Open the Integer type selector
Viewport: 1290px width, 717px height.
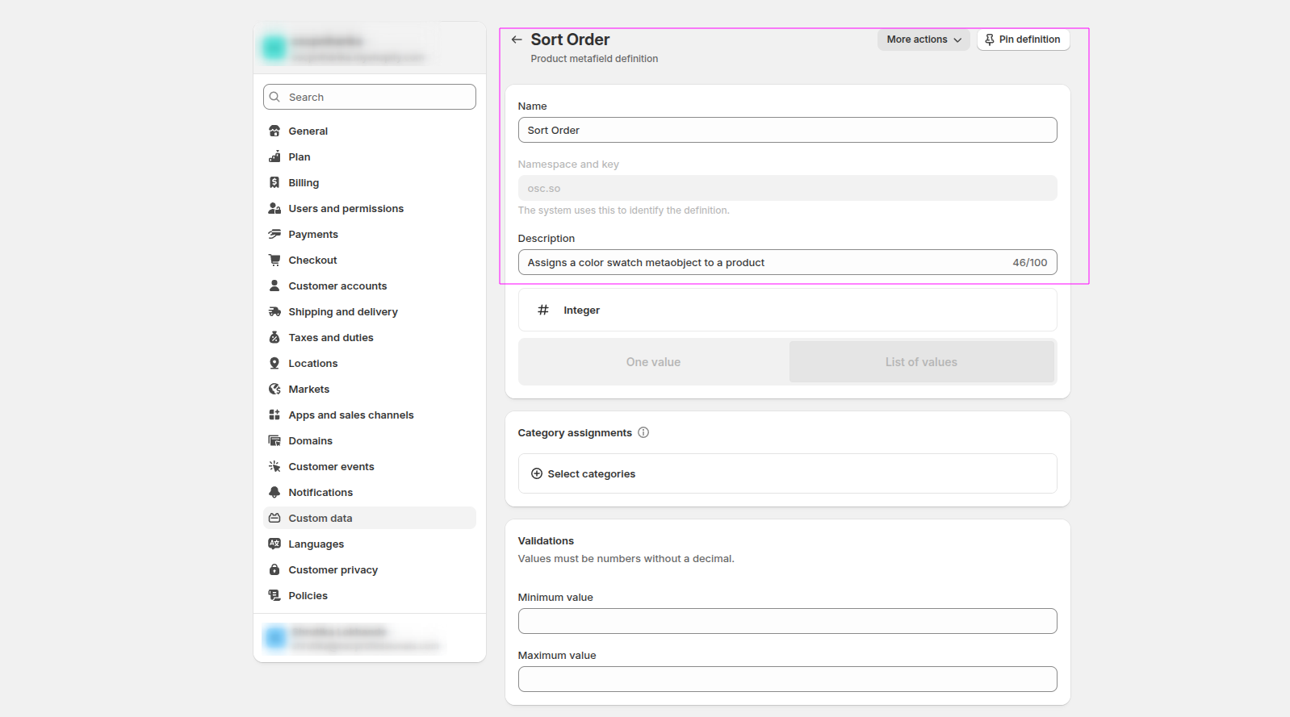point(787,311)
